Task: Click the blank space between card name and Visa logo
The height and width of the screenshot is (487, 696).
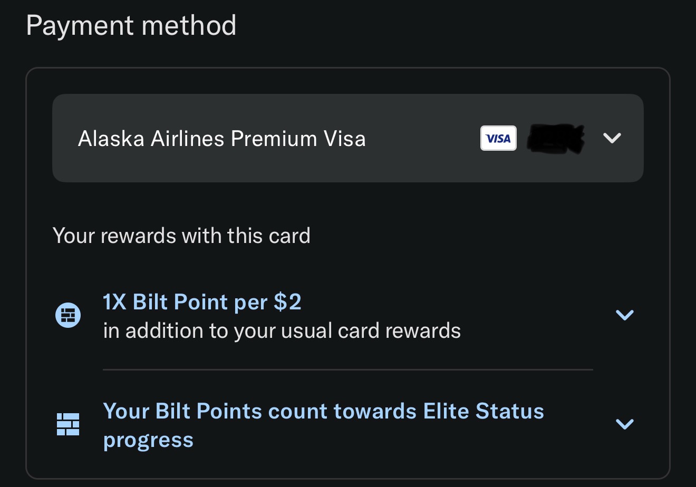Action: 422,139
